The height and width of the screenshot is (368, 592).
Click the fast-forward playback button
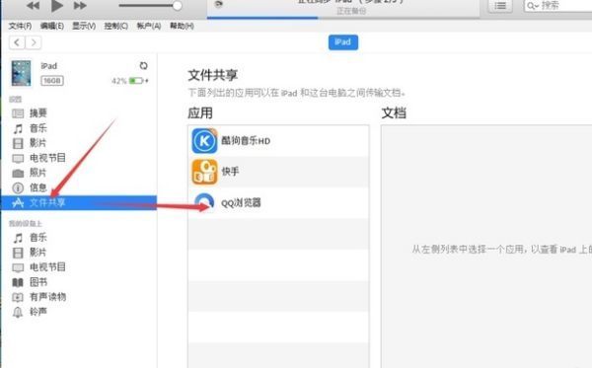click(x=80, y=5)
